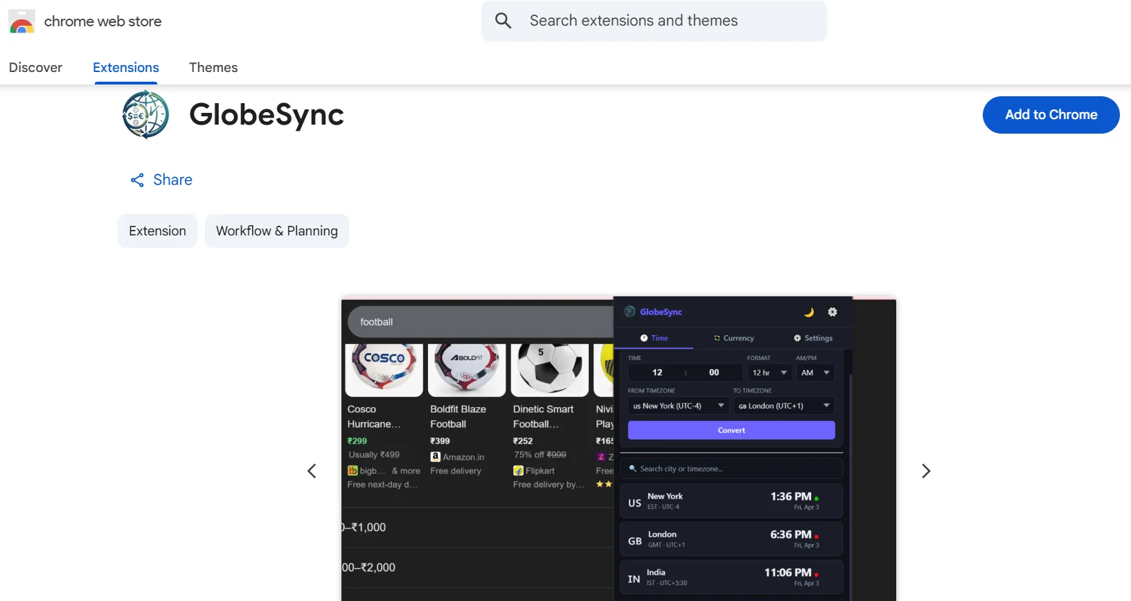
Task: Show the next screenshot
Action: [x=926, y=472]
